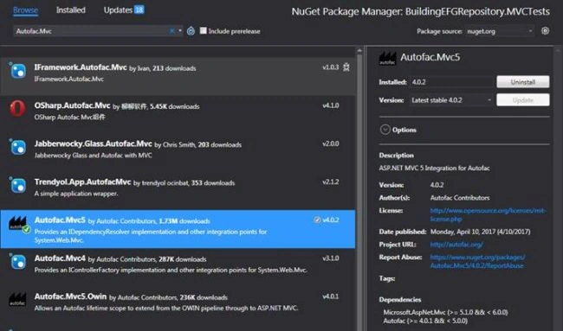Select the Autofac.Mvc5.Owin package title
The image size is (563, 331).
point(70,296)
